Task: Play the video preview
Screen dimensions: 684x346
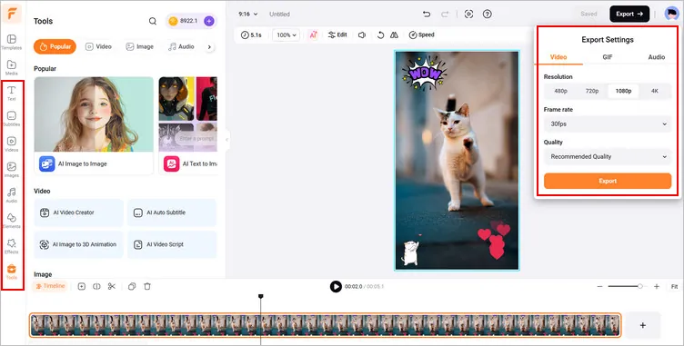Action: click(336, 286)
